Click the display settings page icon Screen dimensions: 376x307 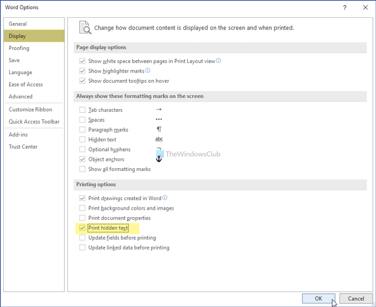(x=85, y=27)
